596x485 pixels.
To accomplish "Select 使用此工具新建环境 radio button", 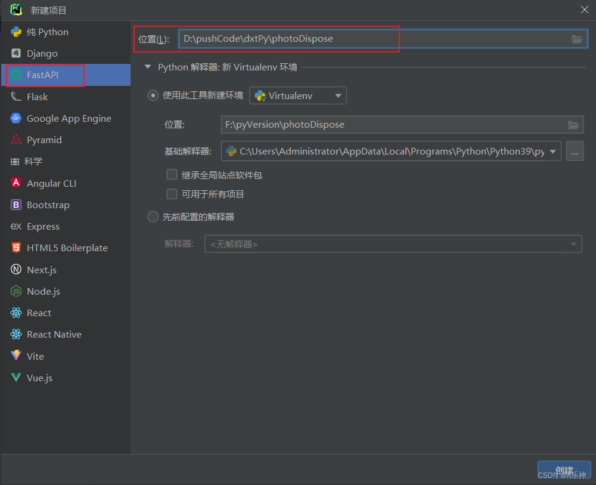I will pyautogui.click(x=153, y=95).
